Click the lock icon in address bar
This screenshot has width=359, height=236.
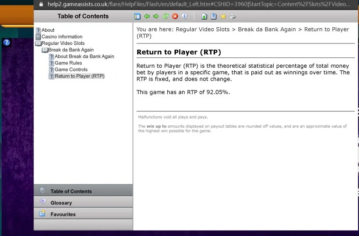pos(41,4)
